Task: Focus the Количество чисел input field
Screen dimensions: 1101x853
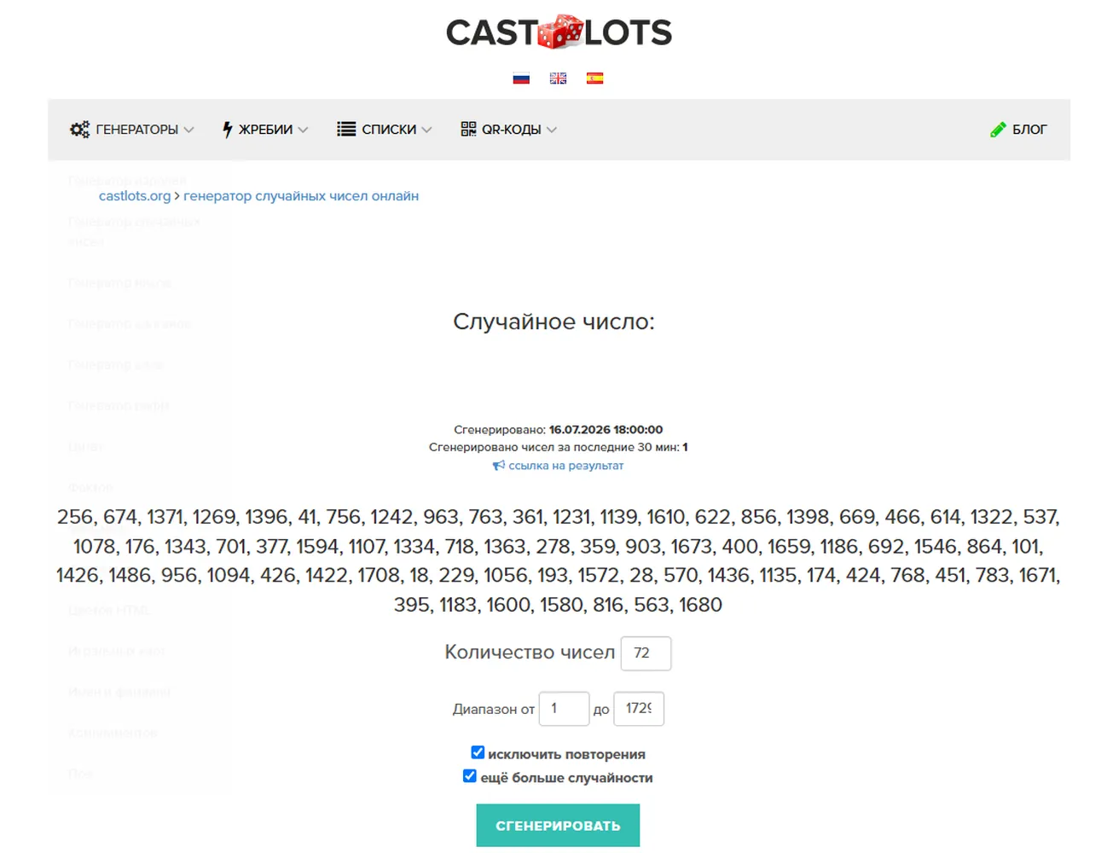Action: [x=646, y=653]
